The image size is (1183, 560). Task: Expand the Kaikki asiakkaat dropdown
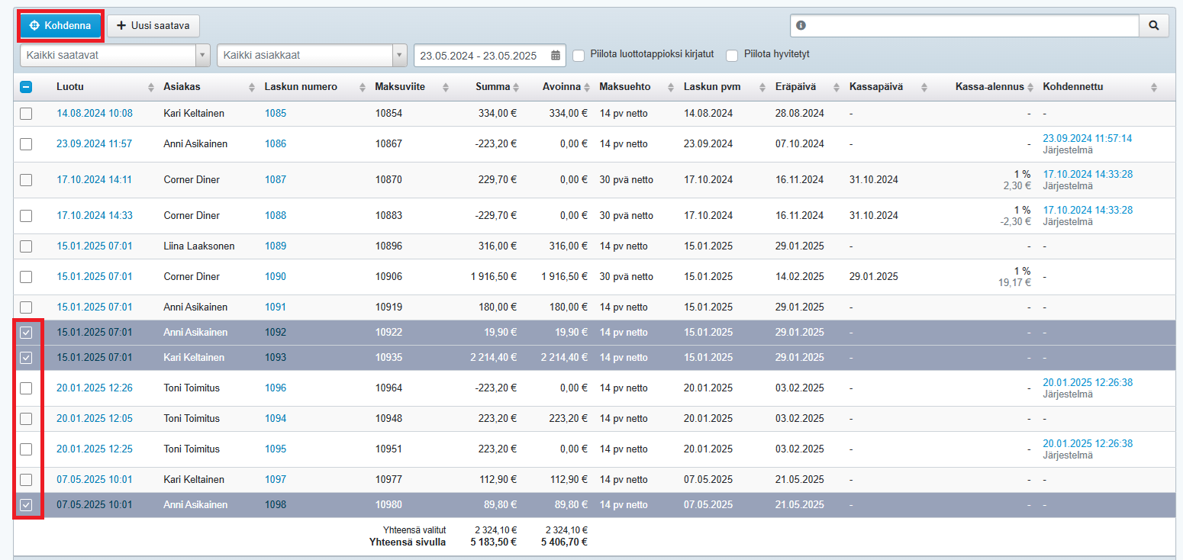point(311,56)
